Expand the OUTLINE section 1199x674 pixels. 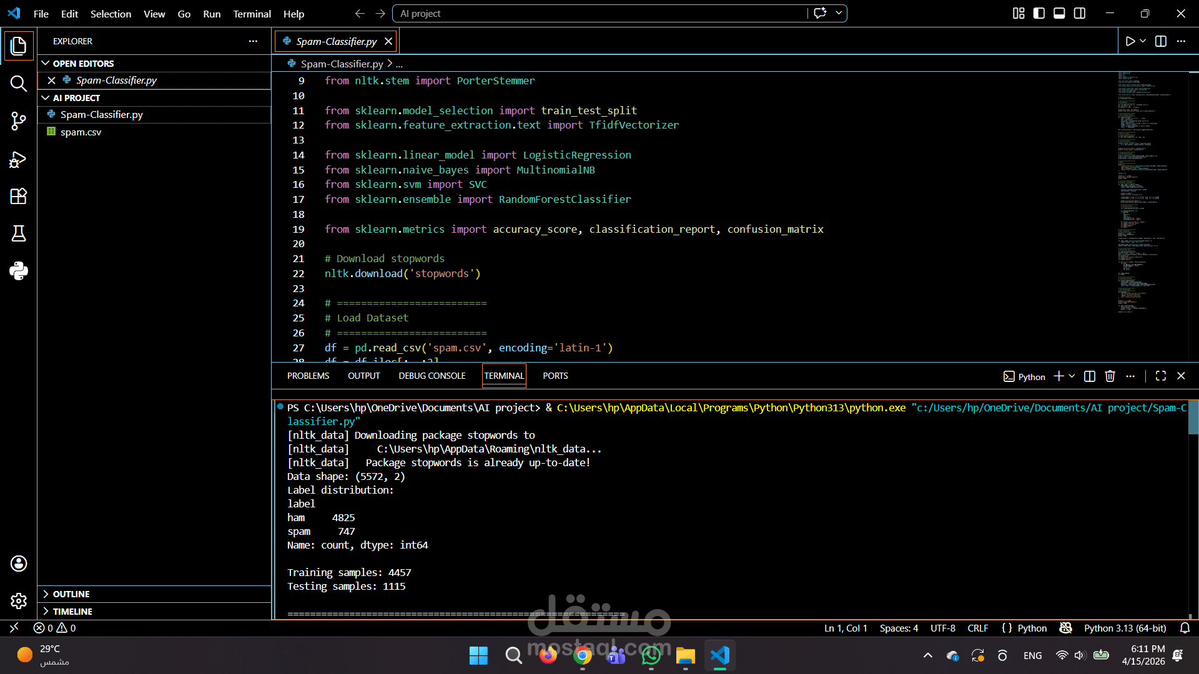71,594
